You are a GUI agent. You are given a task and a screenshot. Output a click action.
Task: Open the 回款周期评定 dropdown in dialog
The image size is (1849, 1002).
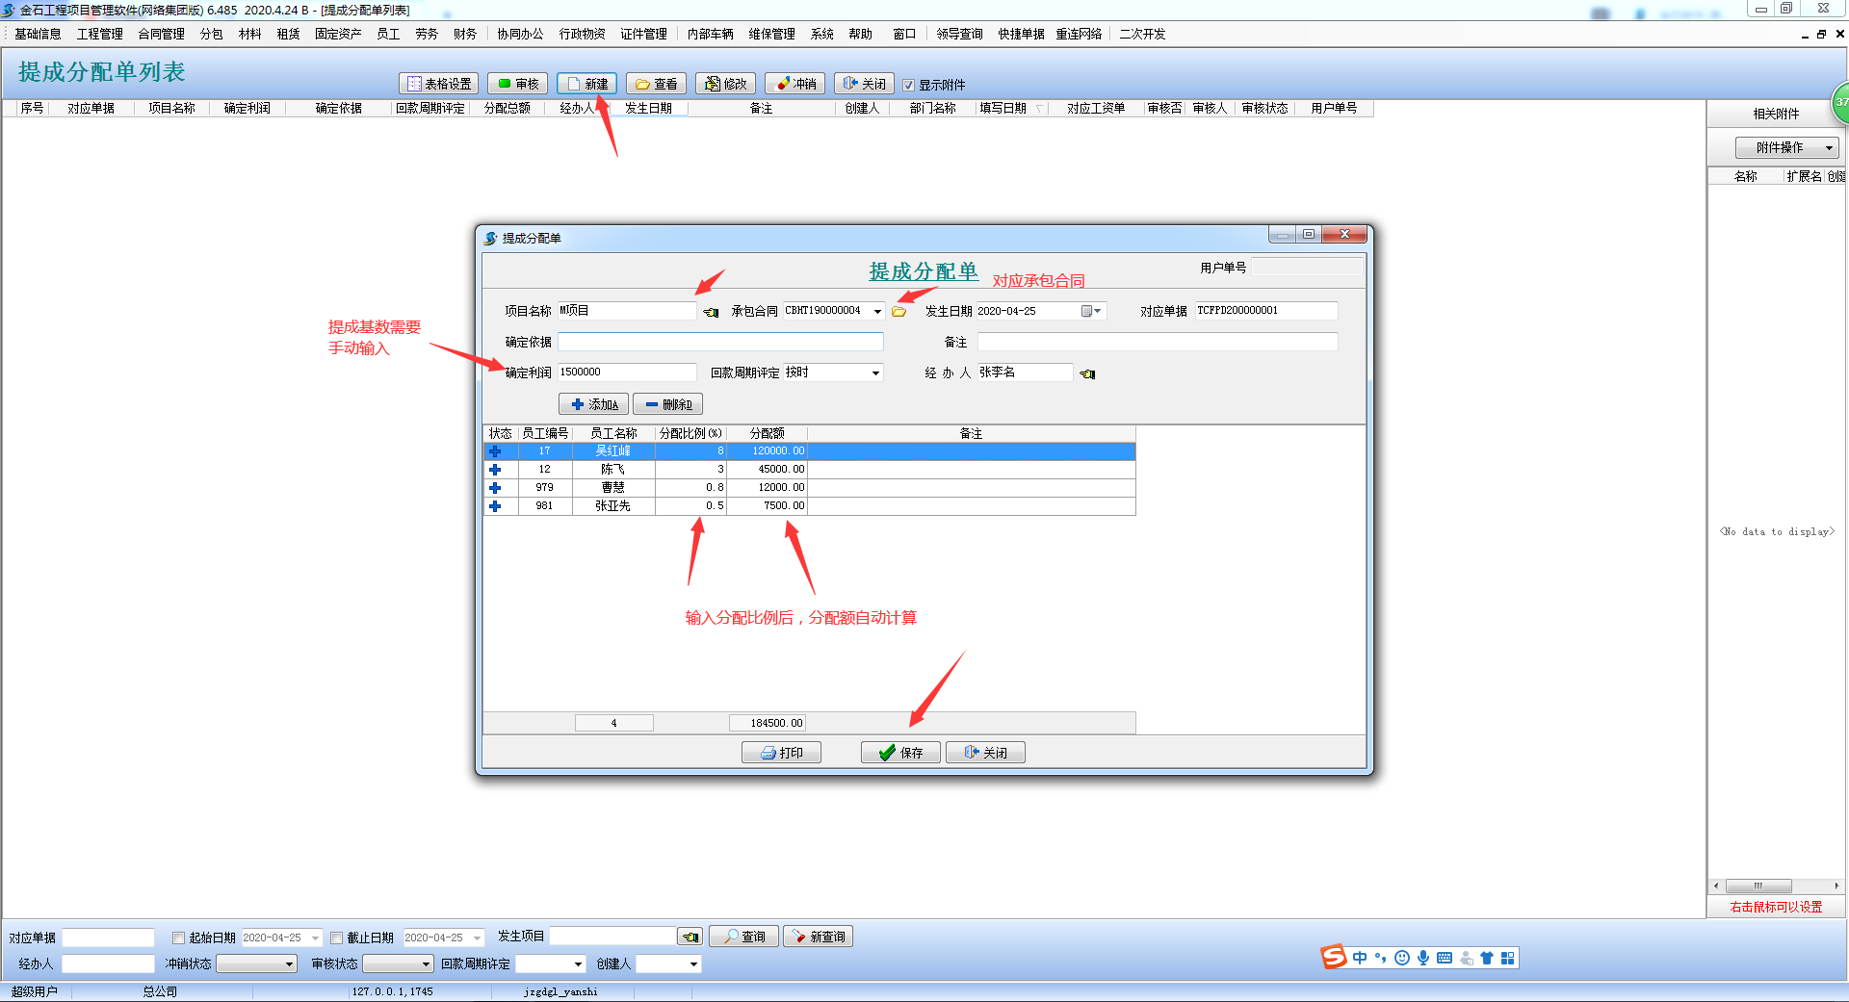tap(875, 373)
